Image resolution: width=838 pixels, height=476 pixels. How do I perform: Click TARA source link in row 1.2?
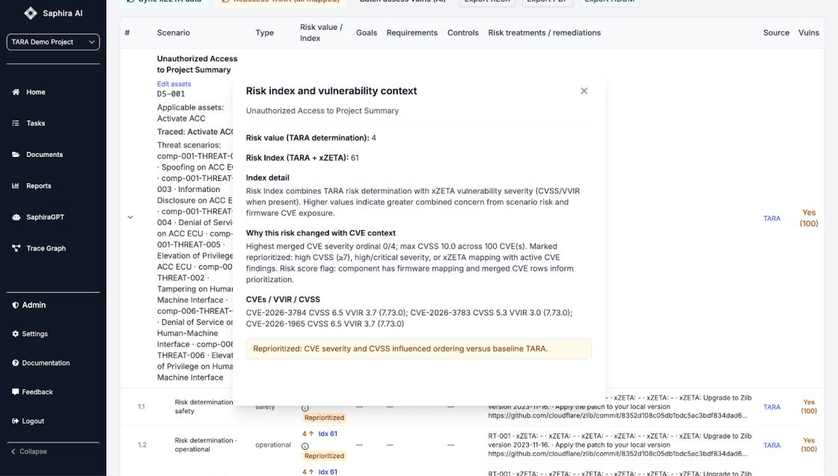(x=771, y=445)
